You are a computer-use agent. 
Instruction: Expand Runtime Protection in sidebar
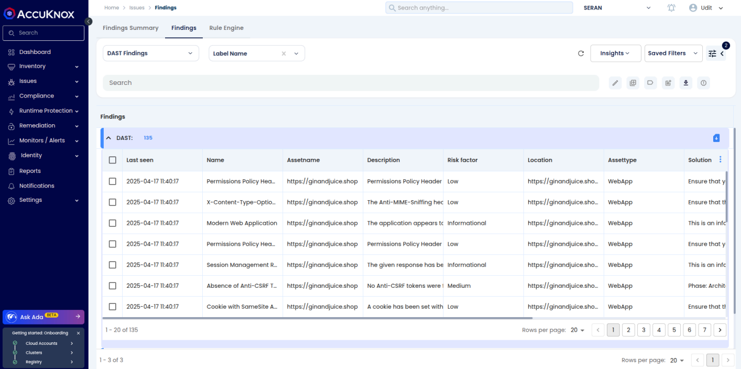coord(44,111)
